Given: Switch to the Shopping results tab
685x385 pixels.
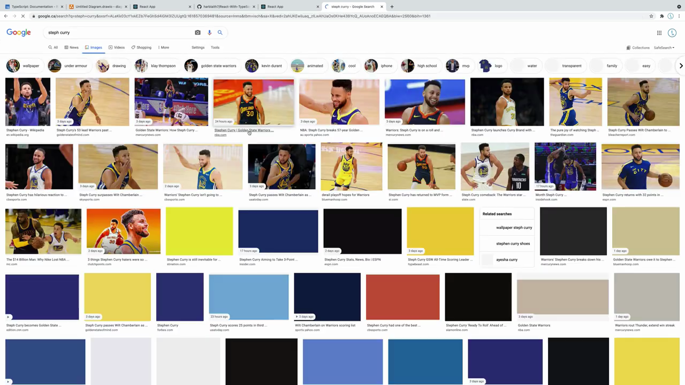Looking at the screenshot, I should (141, 48).
